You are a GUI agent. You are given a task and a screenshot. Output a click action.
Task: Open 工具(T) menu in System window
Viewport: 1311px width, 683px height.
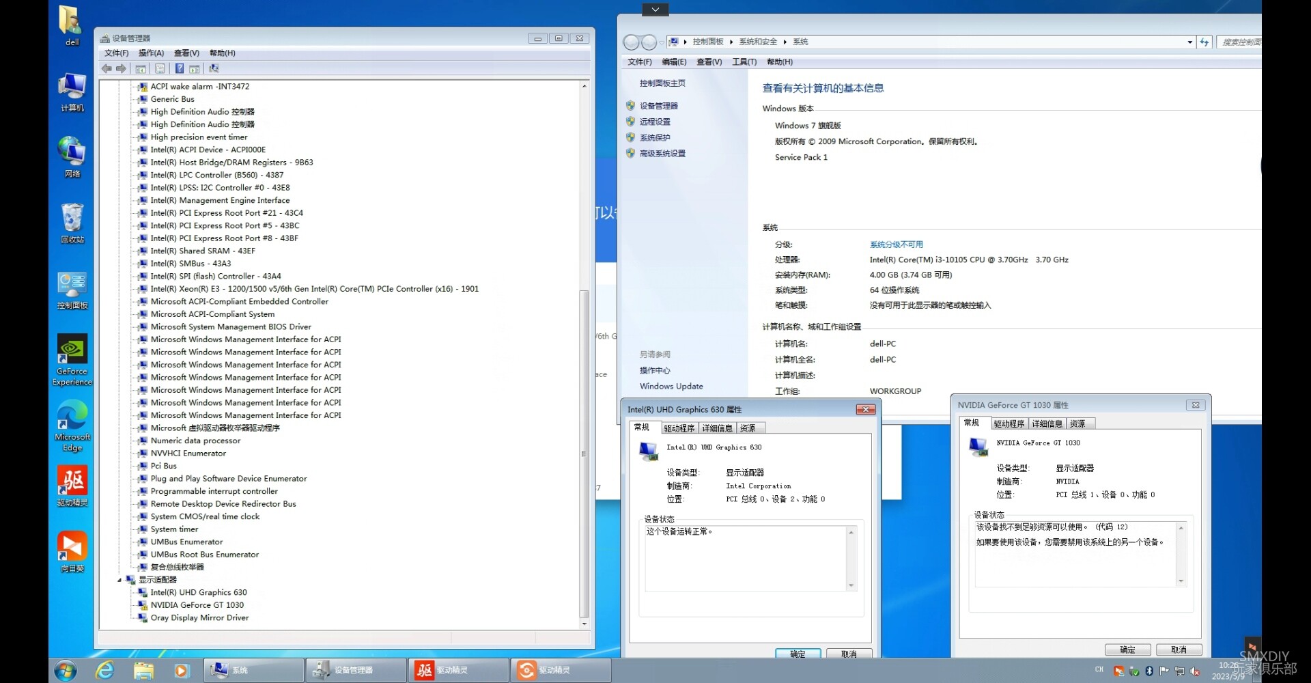click(744, 62)
